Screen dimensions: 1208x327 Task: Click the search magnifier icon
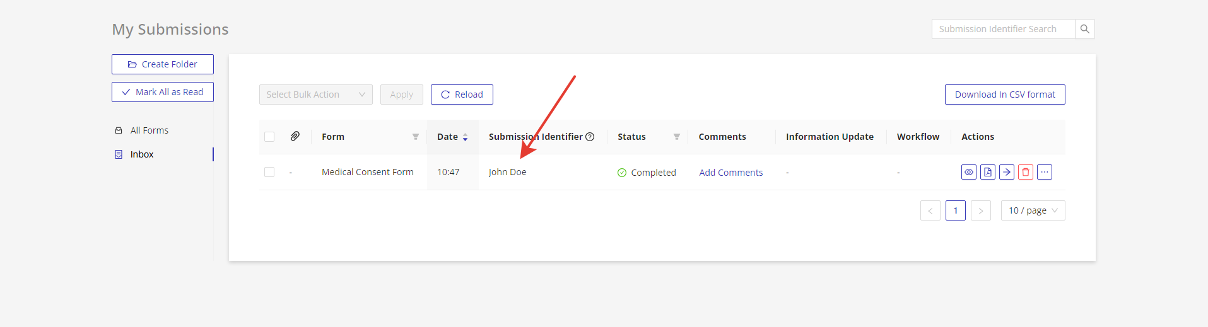point(1085,29)
